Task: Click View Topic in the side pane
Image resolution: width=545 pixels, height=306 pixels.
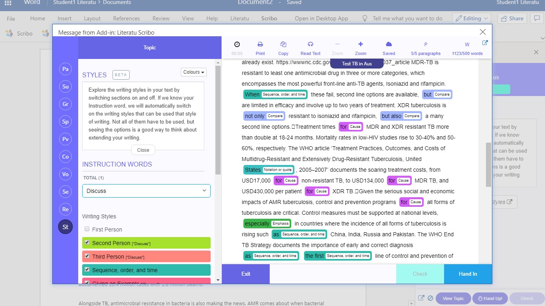Action: coord(453,298)
